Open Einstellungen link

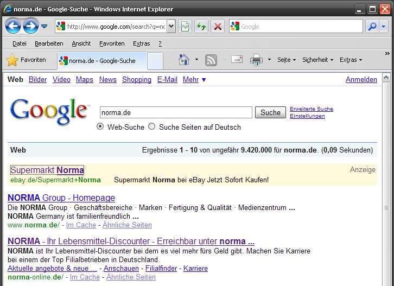pyautogui.click(x=307, y=116)
